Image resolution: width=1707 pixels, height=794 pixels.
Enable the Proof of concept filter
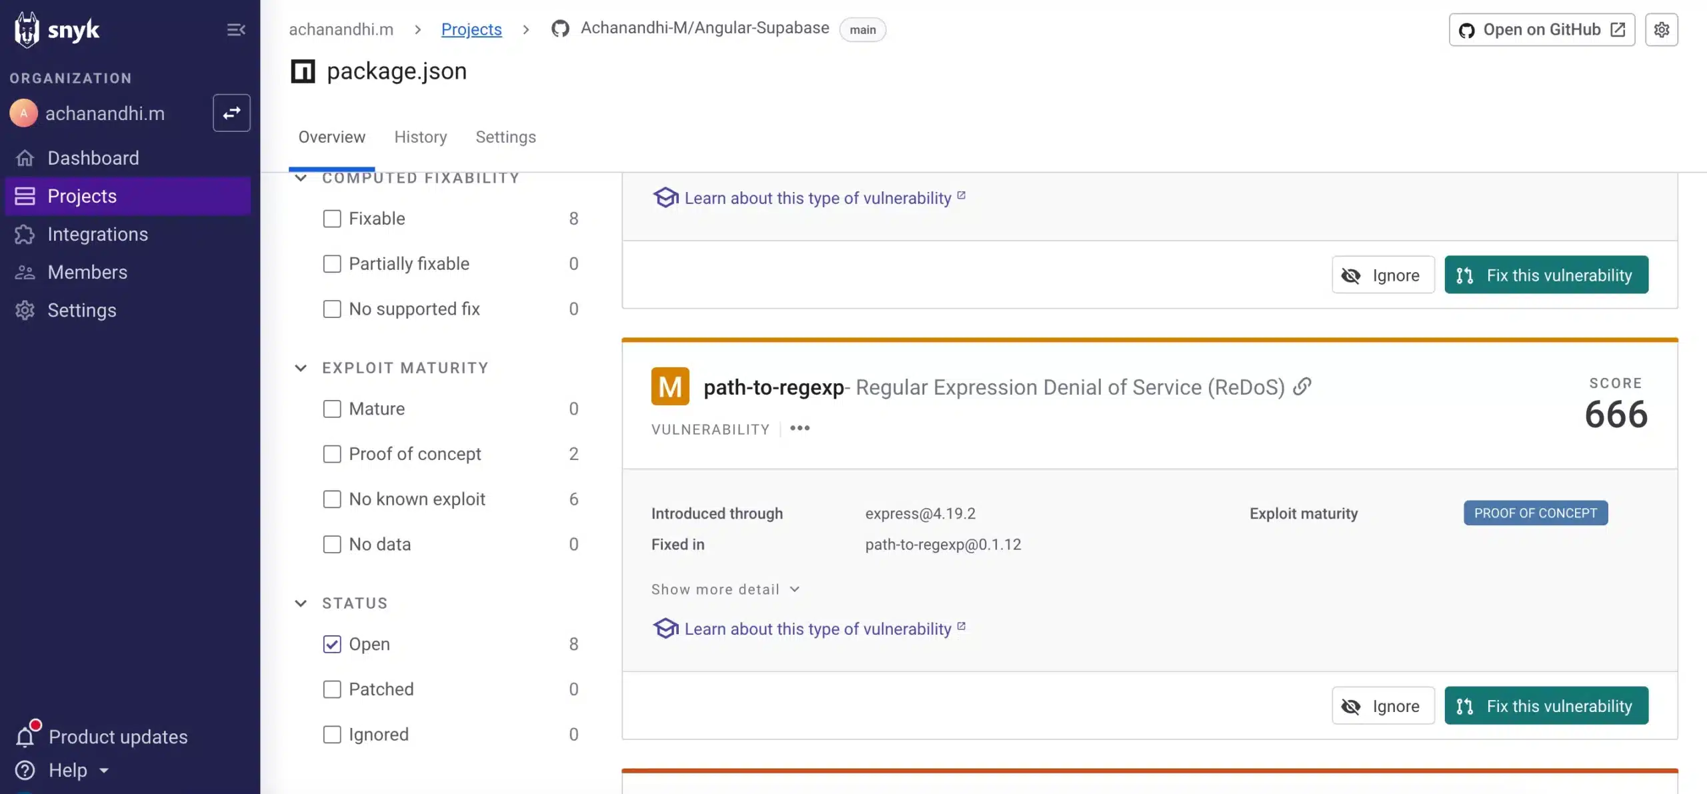click(x=331, y=454)
